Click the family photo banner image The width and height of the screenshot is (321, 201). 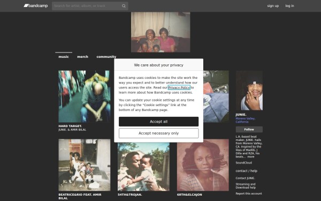[160, 32]
